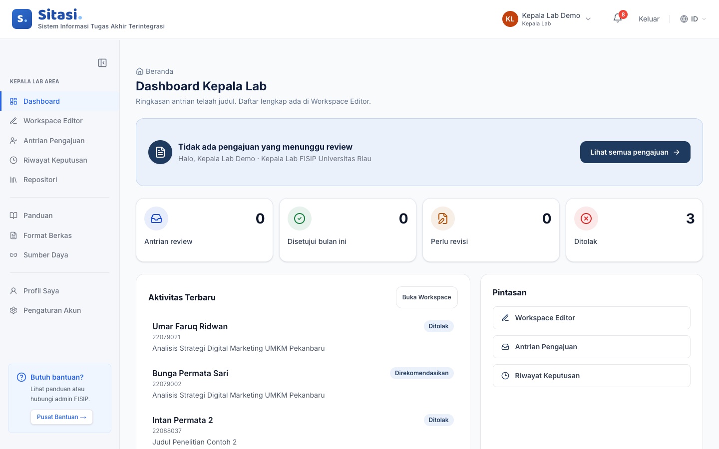
Task: Open Umar Faruq Ridwan activity entry
Action: pos(303,337)
